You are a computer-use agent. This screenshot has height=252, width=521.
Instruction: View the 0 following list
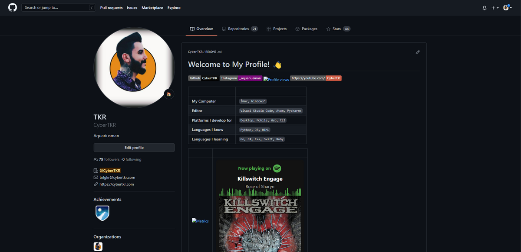132,159
